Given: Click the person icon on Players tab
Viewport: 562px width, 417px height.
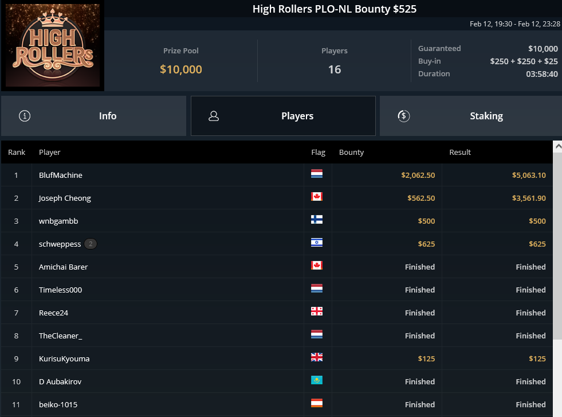Looking at the screenshot, I should (x=214, y=116).
